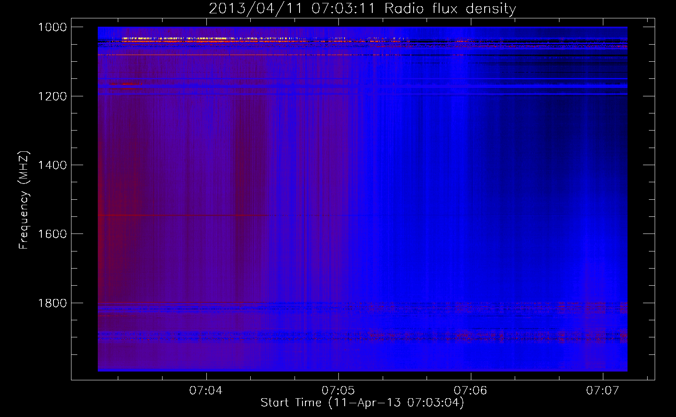Click the 07:07 time tick label
The image size is (676, 417).
[603, 390]
